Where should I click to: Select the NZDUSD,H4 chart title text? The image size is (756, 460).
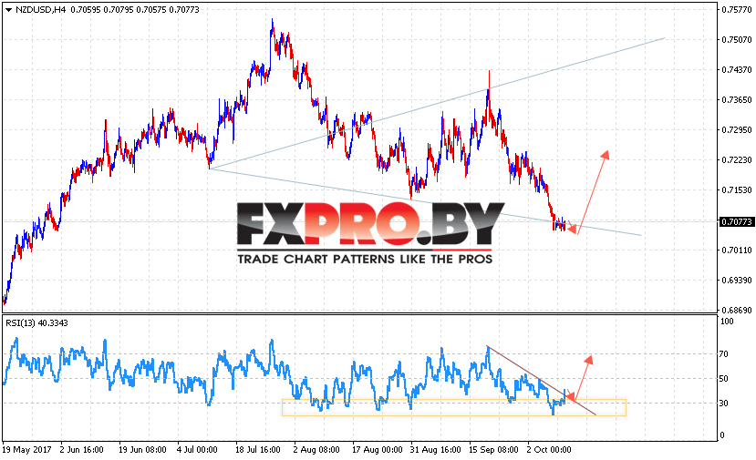click(40, 10)
